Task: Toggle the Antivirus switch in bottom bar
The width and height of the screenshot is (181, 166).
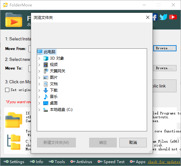Action: [x=73, y=162]
